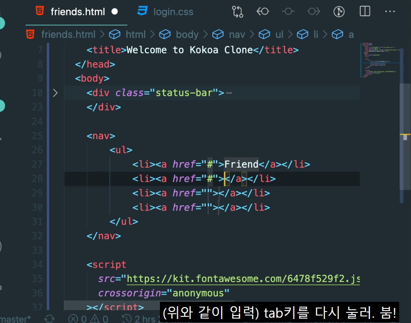Go to next change arrow icon
The image size is (411, 323).
(314, 11)
